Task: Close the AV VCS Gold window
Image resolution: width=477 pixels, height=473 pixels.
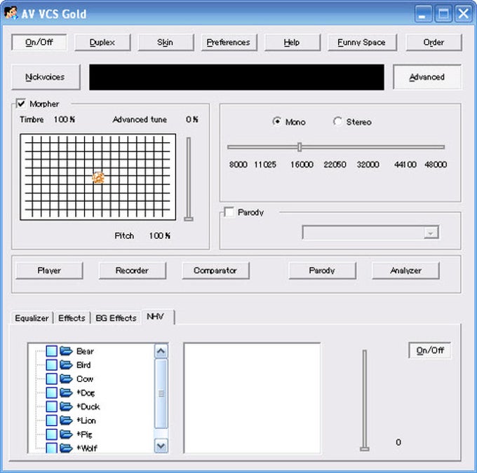Action: coord(463,13)
